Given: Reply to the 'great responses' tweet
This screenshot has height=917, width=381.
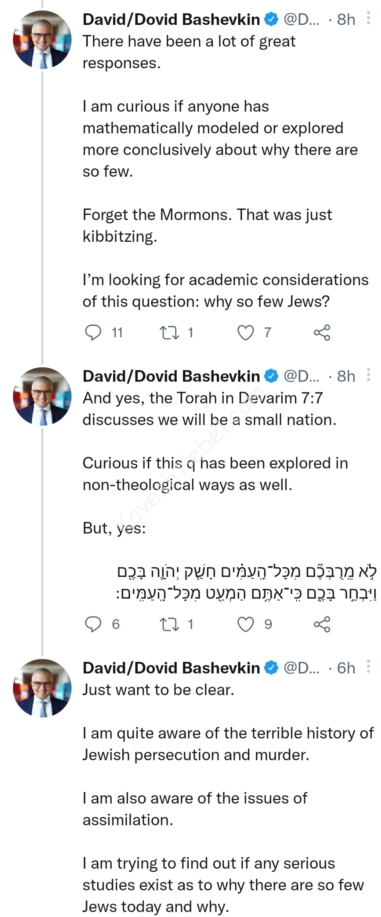Looking at the screenshot, I should click(x=94, y=333).
